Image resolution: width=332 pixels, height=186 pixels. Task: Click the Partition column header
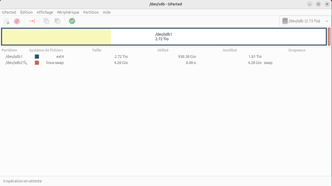point(9,50)
